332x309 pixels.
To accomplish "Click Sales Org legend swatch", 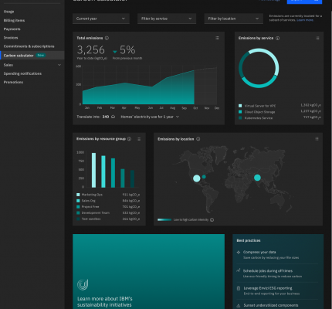I will pos(78,201).
